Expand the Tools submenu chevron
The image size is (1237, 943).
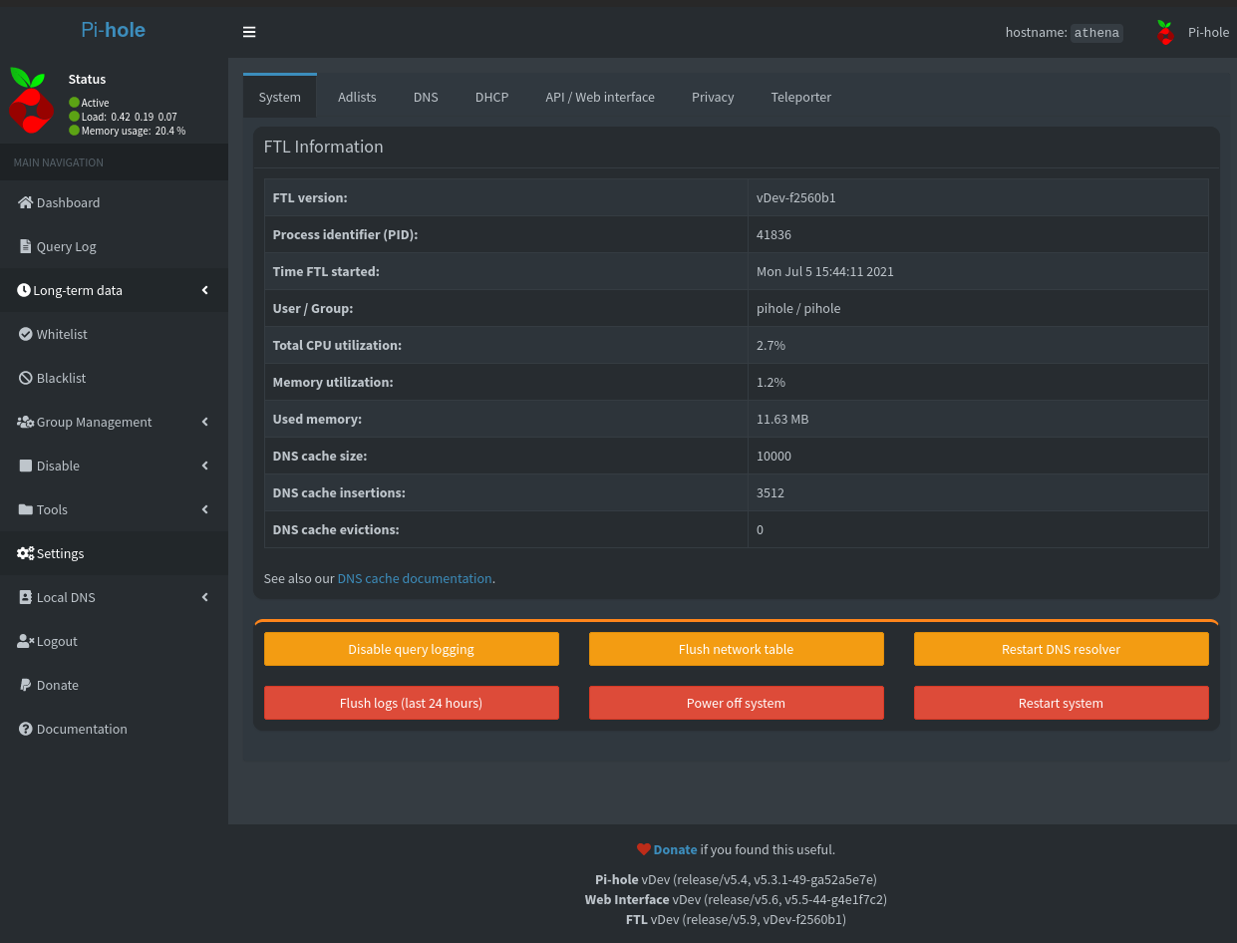(205, 509)
